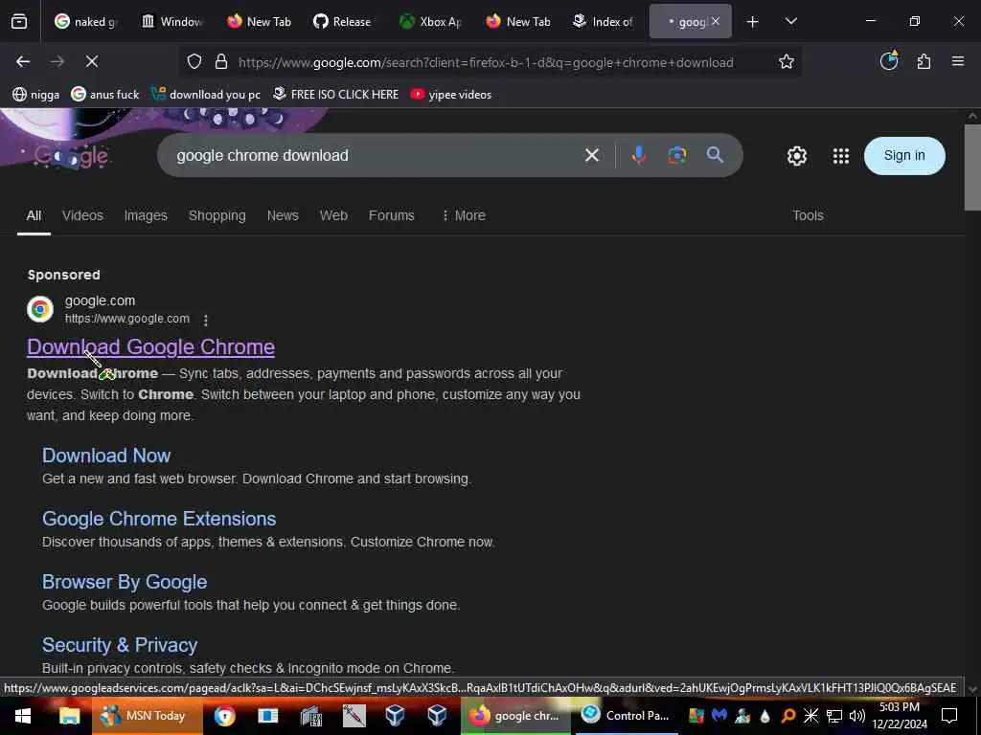
Task: Open the Security & Privacy sitelink
Action: 120,645
